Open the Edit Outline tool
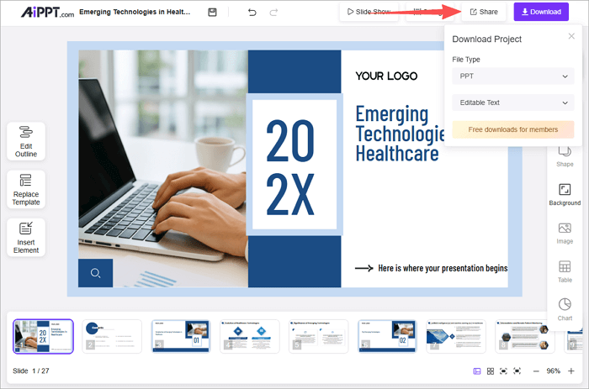 click(26, 142)
